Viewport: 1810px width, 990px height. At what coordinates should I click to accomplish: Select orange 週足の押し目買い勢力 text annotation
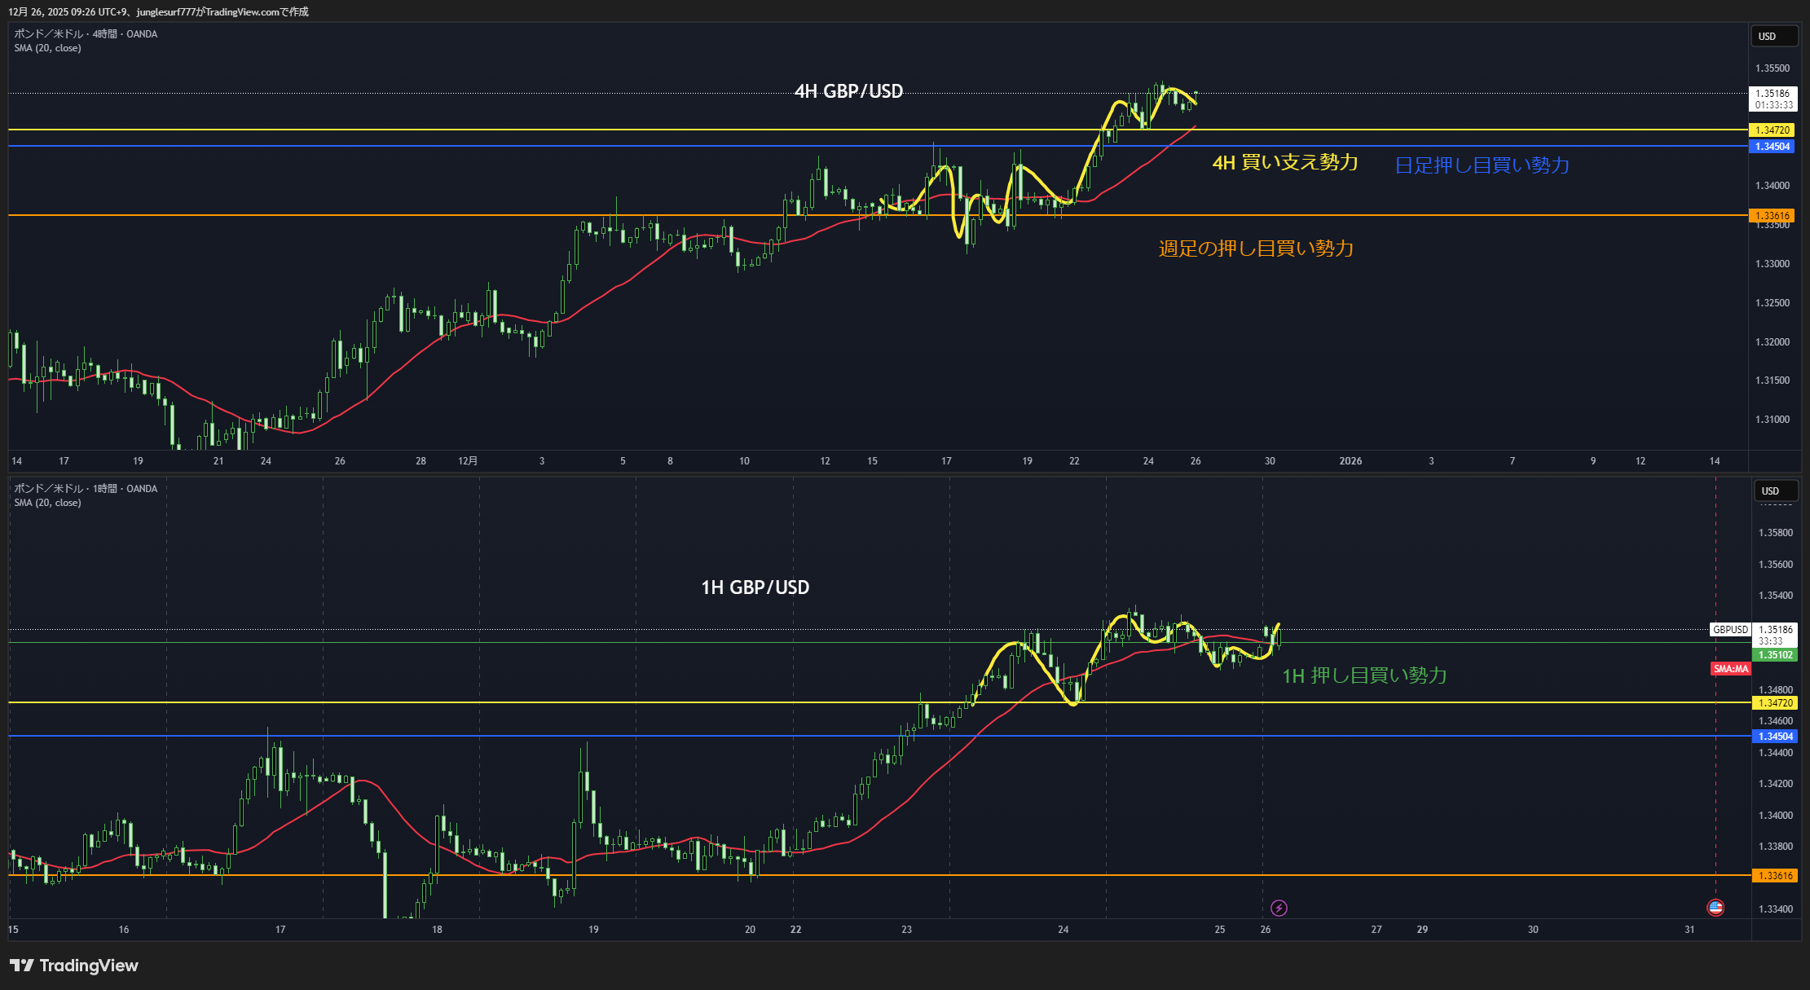tap(1256, 249)
